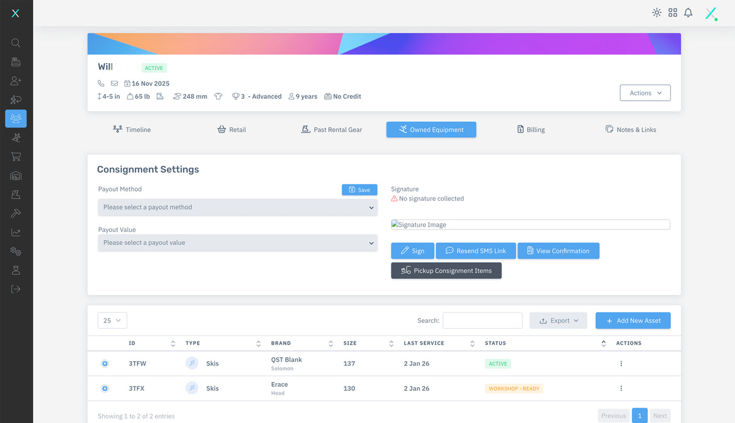Switch to the Billing tab
This screenshot has width=735, height=423.
pyautogui.click(x=530, y=130)
